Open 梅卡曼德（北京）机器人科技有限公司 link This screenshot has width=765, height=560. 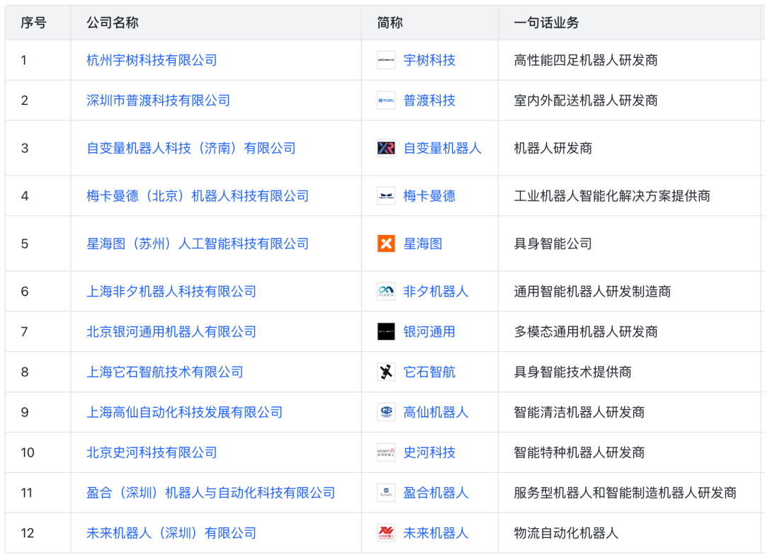coord(198,196)
